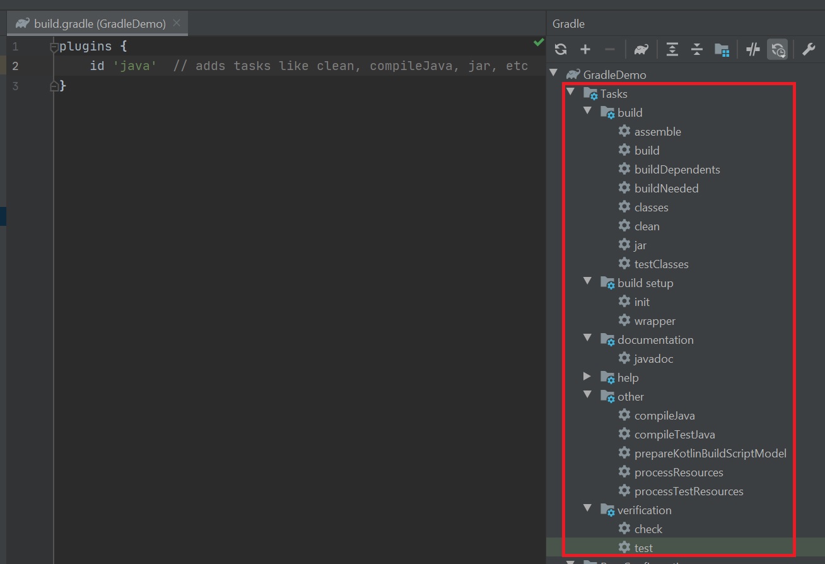The image size is (825, 564).
Task: Toggle Gradle offline mode
Action: pos(752,50)
